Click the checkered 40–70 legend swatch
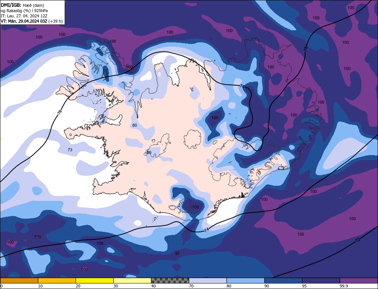The width and height of the screenshot is (378, 289). (170, 280)
